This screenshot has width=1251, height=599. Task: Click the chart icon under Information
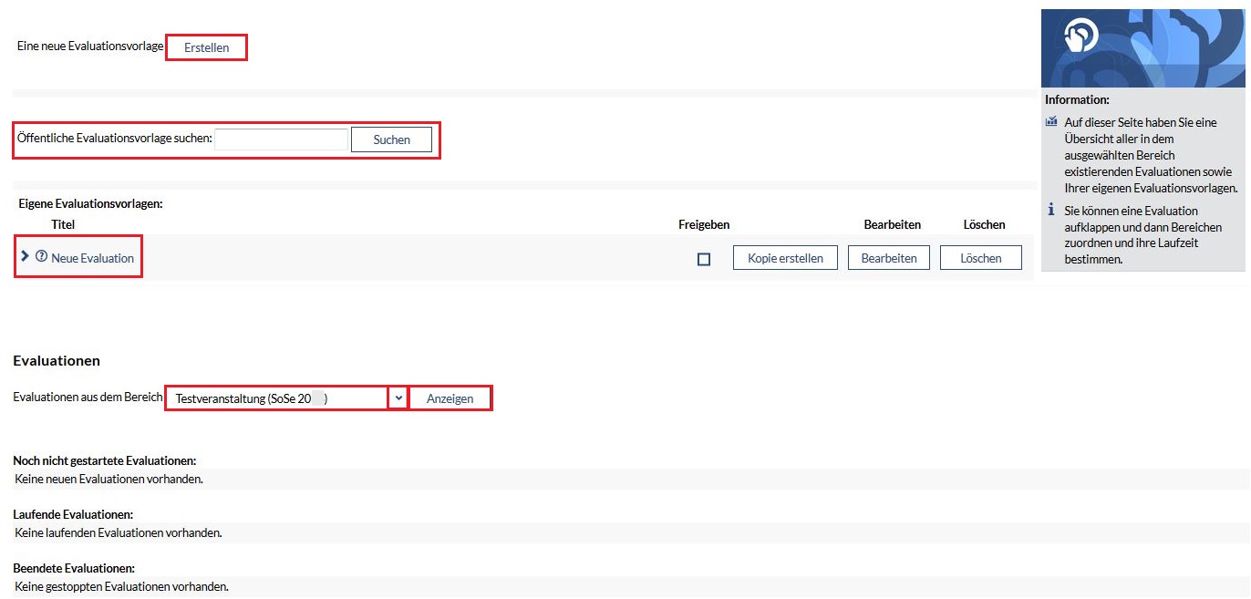[1050, 121]
